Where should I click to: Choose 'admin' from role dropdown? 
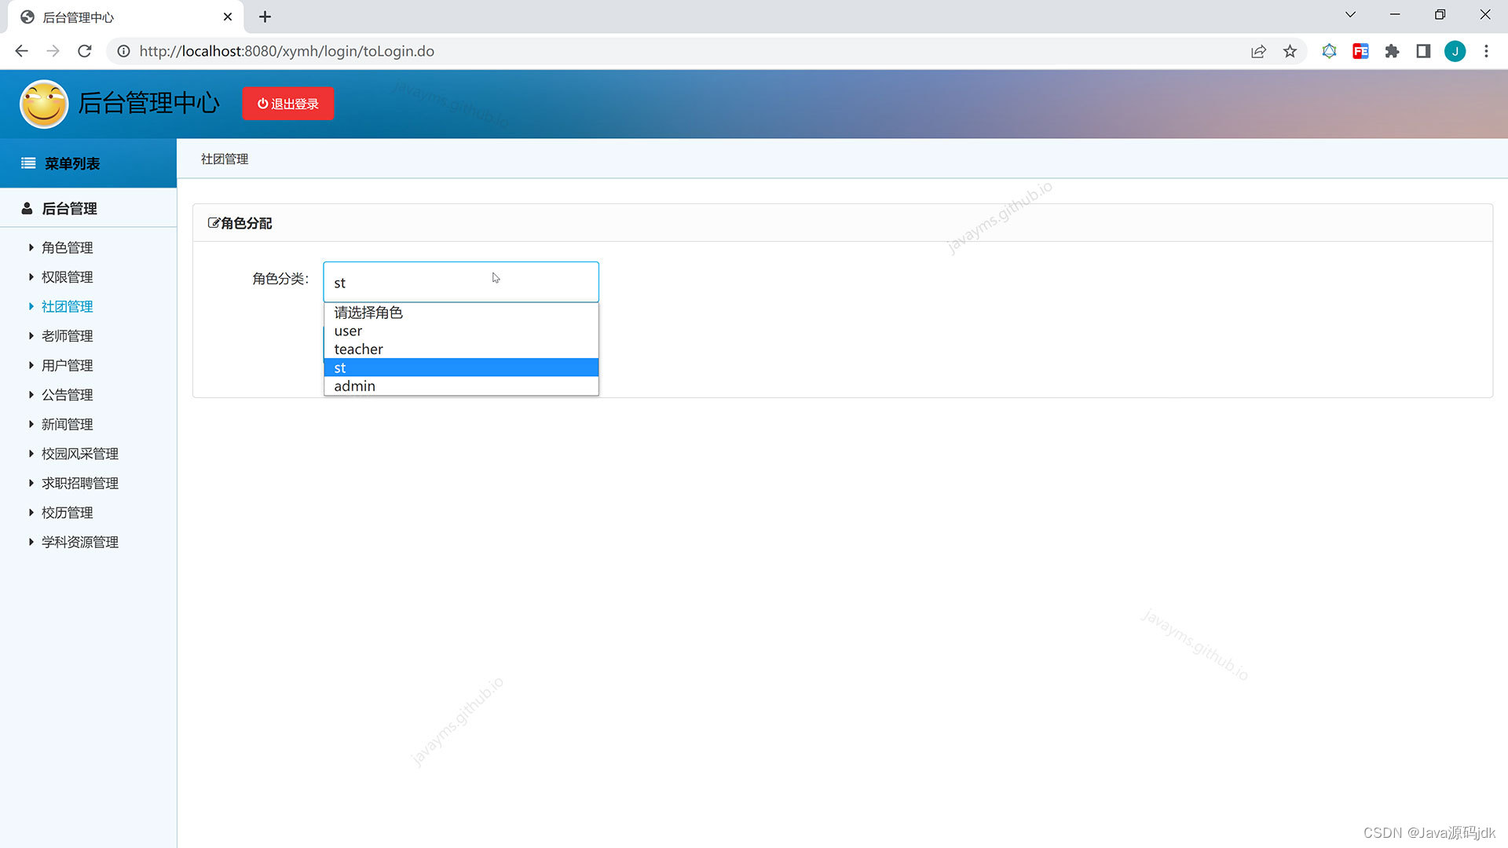tap(354, 386)
